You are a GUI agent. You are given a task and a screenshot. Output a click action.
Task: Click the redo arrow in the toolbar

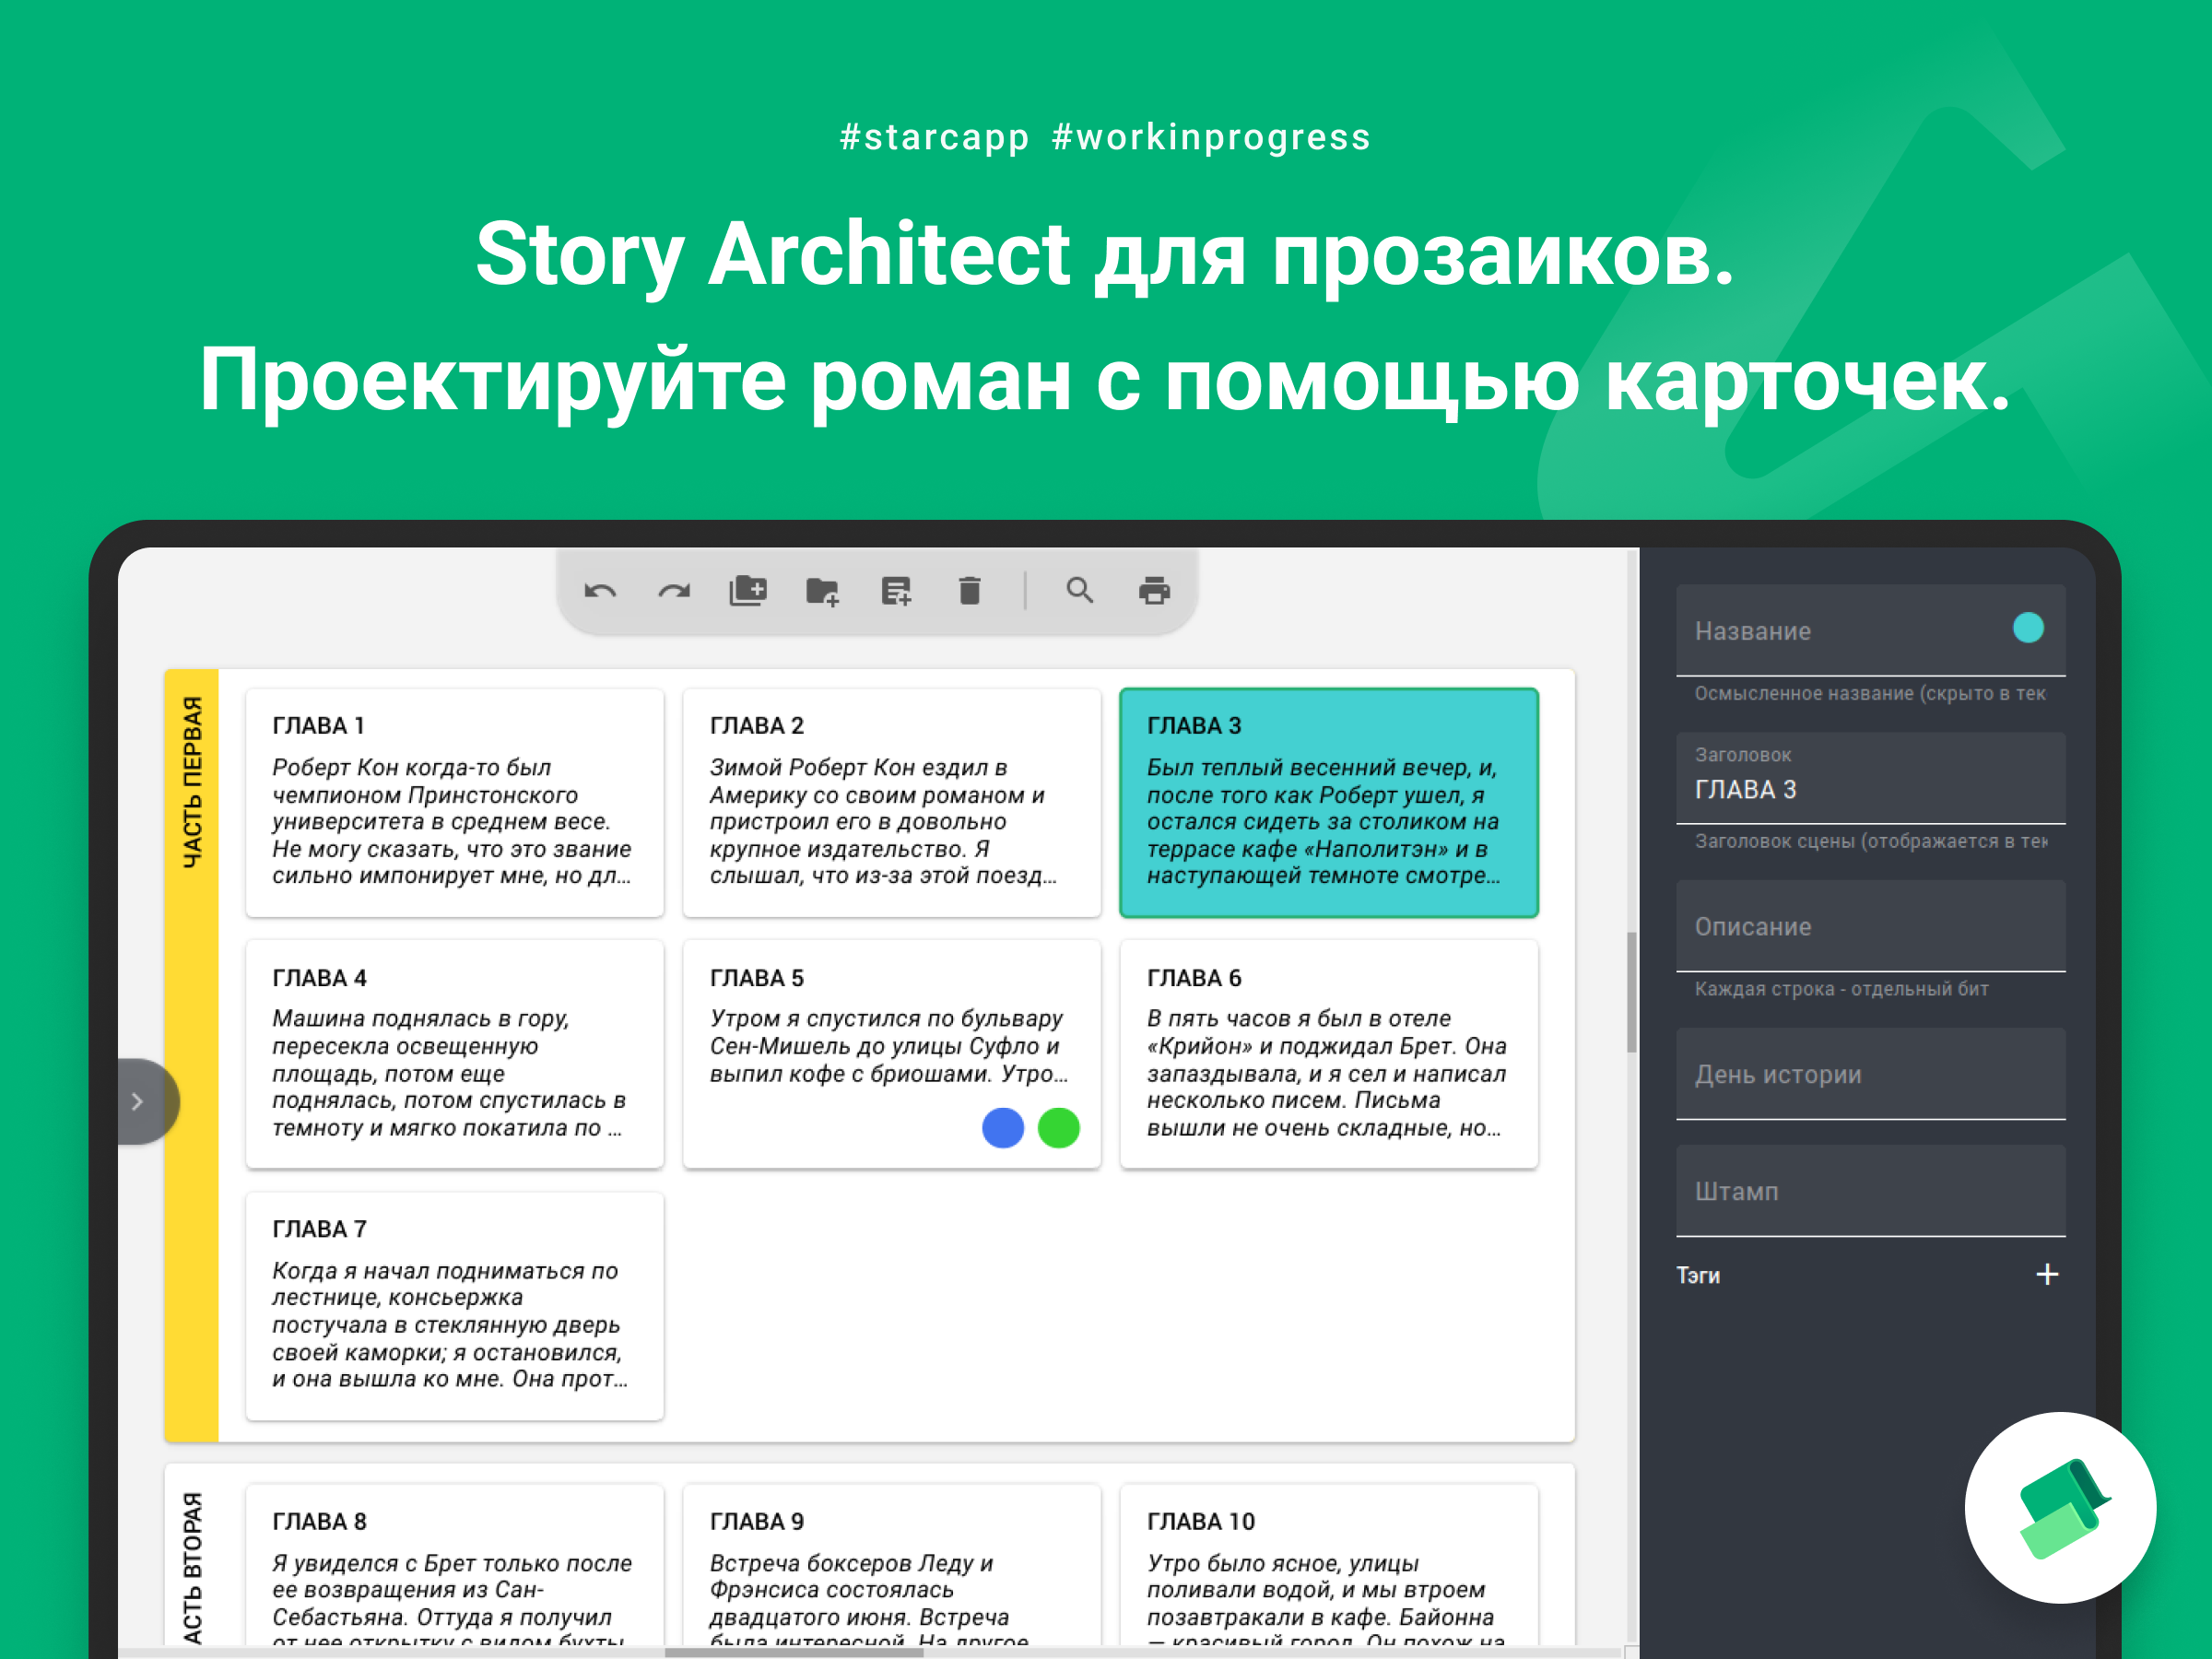(x=674, y=591)
